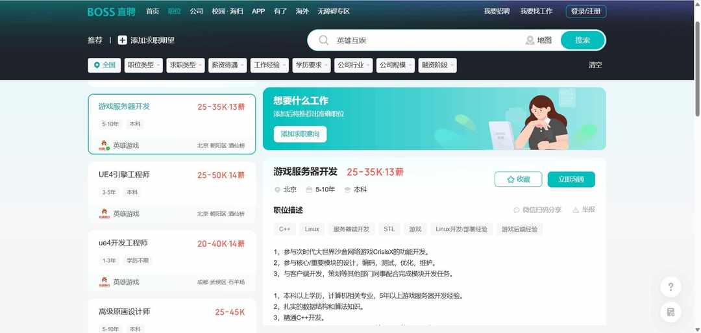701x333 pixels.
Task: Open map view via 地图 icon
Action: pyautogui.click(x=530, y=40)
